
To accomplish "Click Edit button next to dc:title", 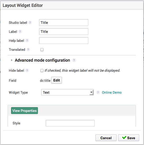I will click(x=56, y=80).
